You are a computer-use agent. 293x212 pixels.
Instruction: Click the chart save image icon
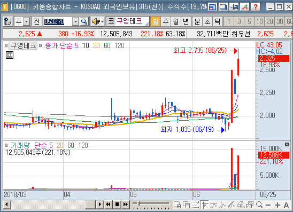coord(250,205)
